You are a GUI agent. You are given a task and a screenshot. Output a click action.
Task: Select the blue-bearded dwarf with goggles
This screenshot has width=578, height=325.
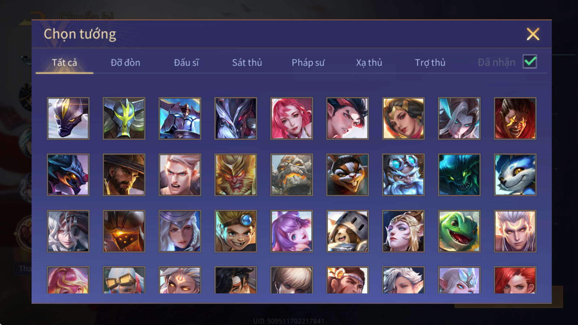pos(403,175)
